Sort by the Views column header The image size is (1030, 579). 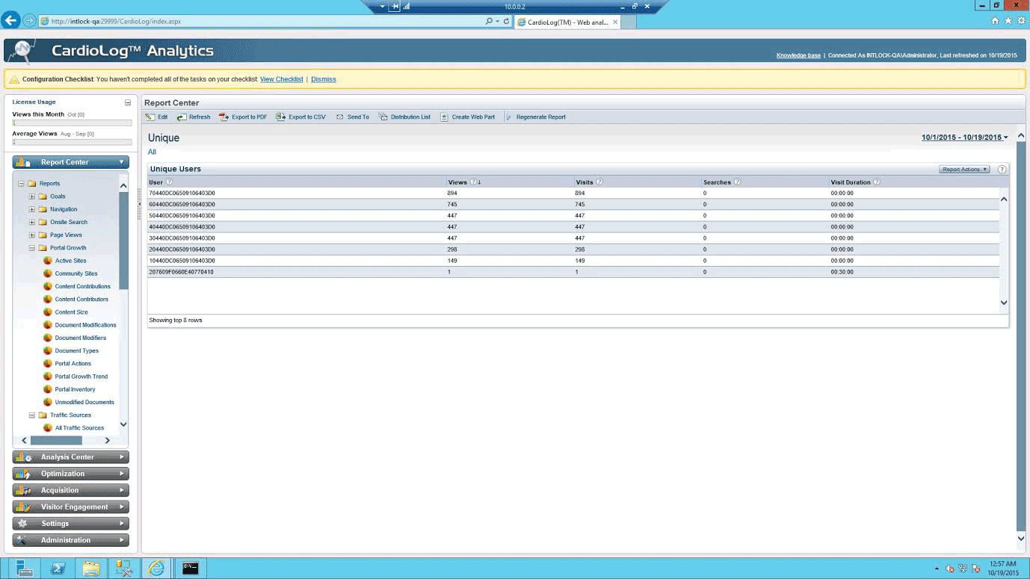(x=457, y=182)
